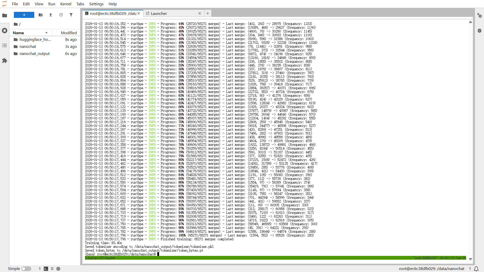Switch to the Launcher tab
The width and height of the screenshot is (484, 272).
(x=173, y=13)
